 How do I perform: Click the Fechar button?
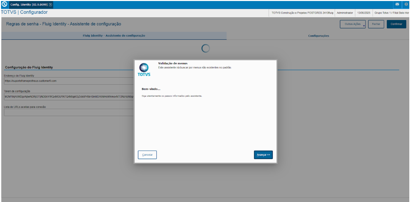pyautogui.click(x=376, y=24)
